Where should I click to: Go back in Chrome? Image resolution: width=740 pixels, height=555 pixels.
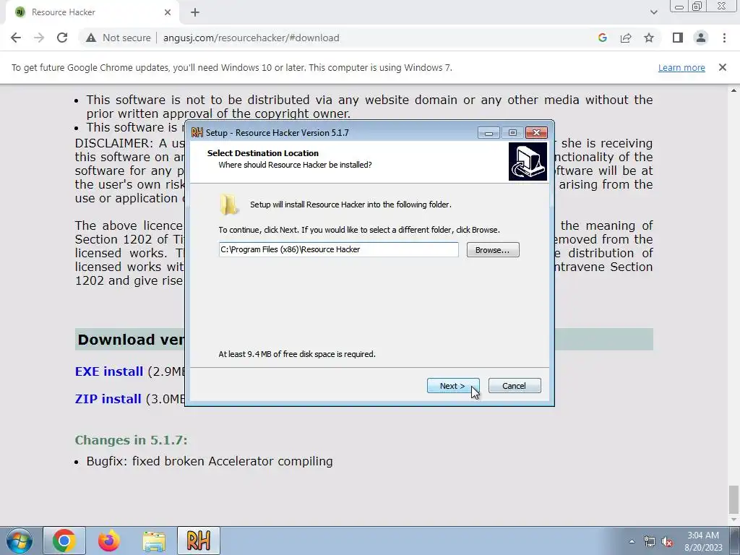tap(16, 38)
